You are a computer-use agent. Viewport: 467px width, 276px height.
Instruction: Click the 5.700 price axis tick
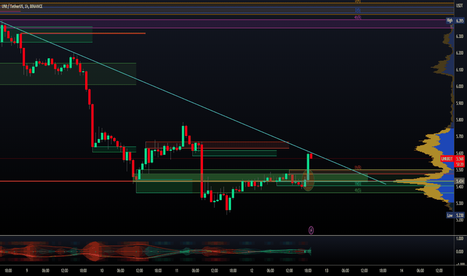point(459,136)
